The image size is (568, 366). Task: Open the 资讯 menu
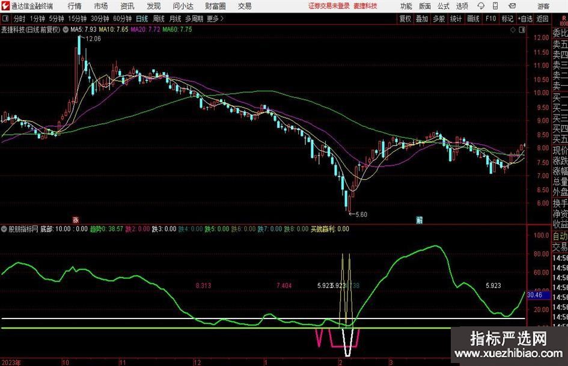coord(127,6)
